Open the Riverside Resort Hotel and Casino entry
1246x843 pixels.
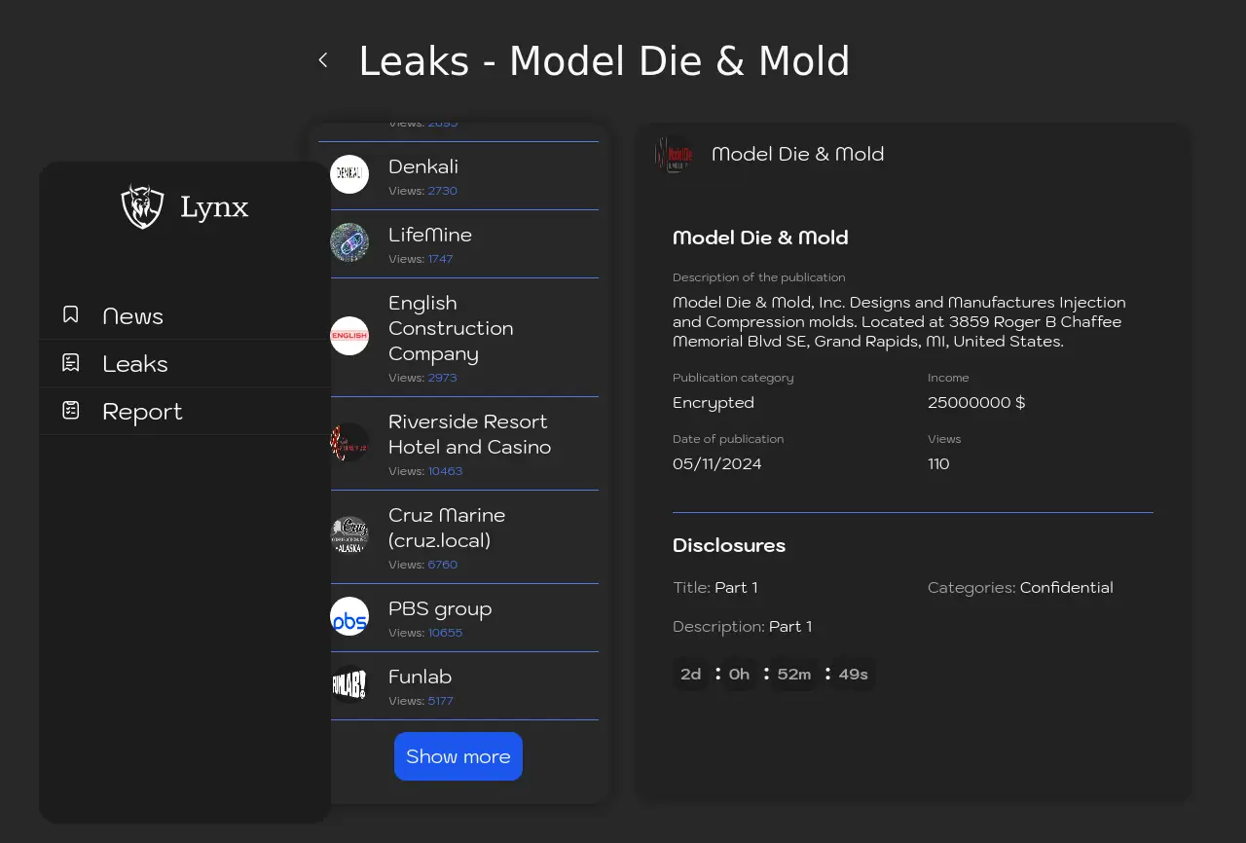pos(469,435)
